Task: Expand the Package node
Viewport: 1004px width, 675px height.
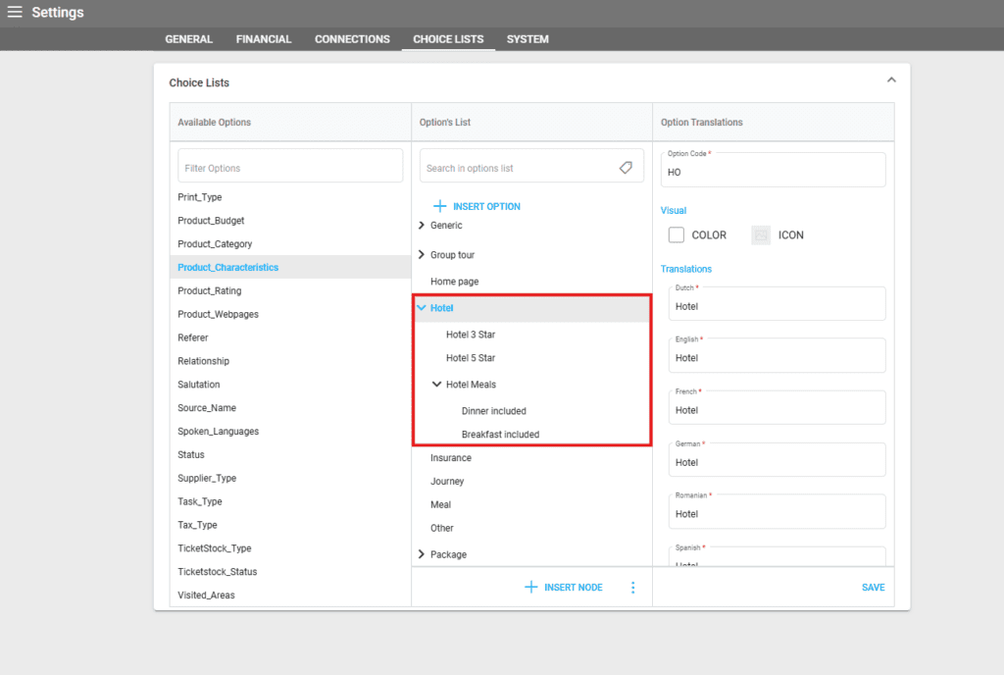Action: click(x=421, y=554)
